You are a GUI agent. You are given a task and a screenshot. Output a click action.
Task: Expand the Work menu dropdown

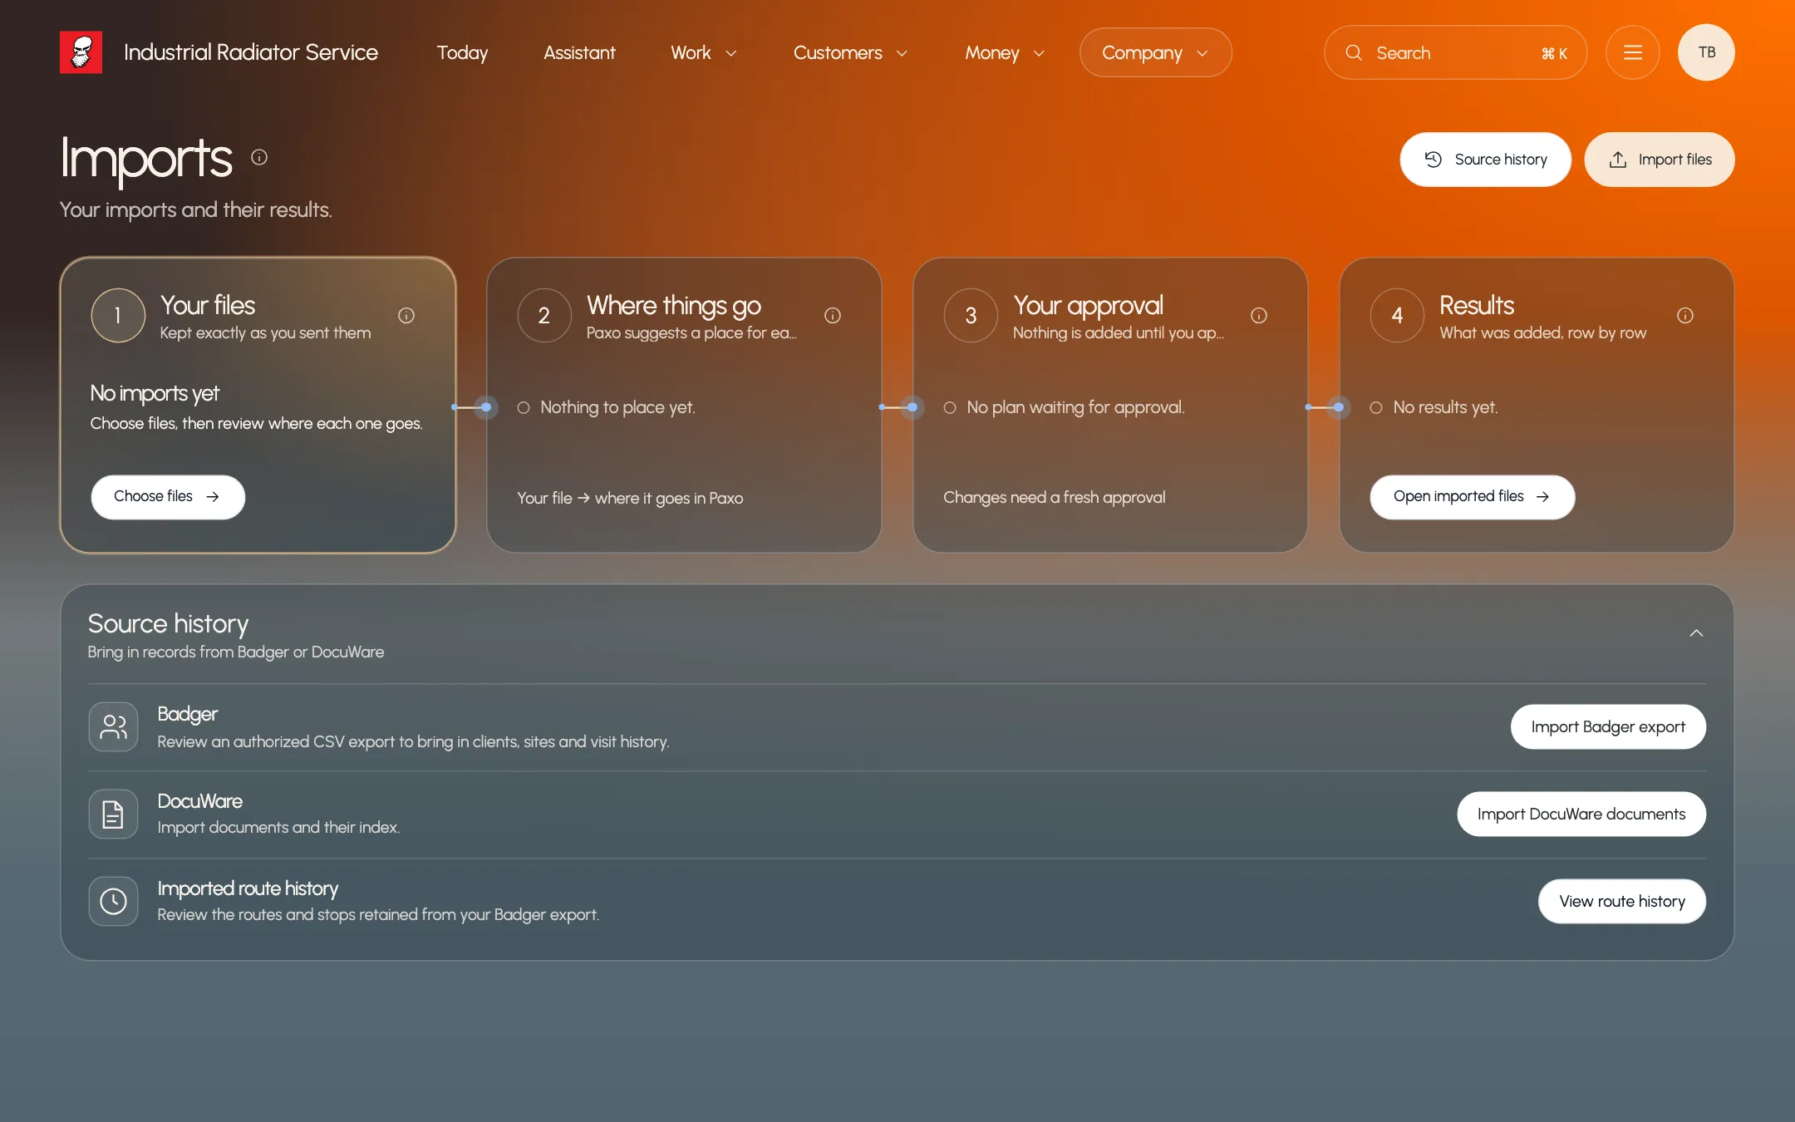click(x=704, y=52)
